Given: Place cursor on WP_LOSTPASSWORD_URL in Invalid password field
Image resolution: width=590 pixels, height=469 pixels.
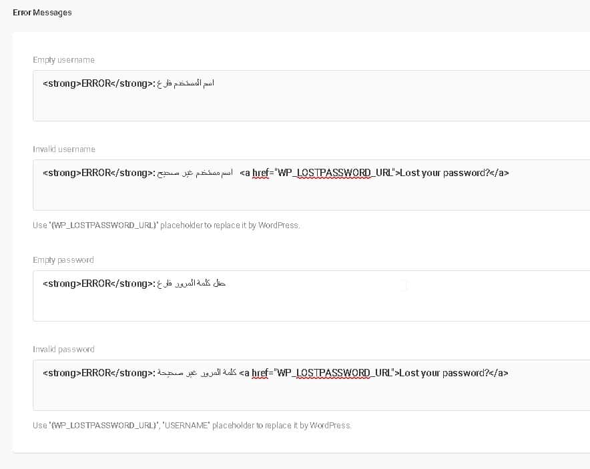Looking at the screenshot, I should [334, 373].
